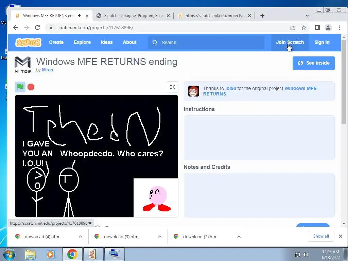348x261 pixels.
Task: Close the Scratch - Imagine, Program tab
Action: [168, 16]
